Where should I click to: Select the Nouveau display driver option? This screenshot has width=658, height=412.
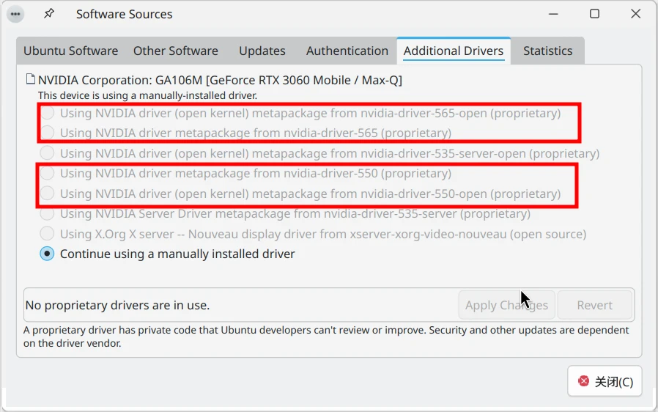click(48, 234)
